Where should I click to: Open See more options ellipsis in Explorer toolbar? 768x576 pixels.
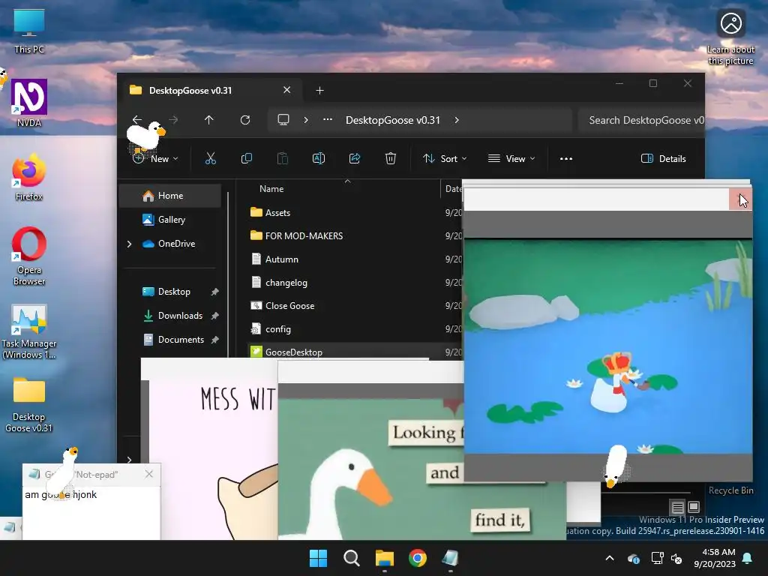point(566,158)
